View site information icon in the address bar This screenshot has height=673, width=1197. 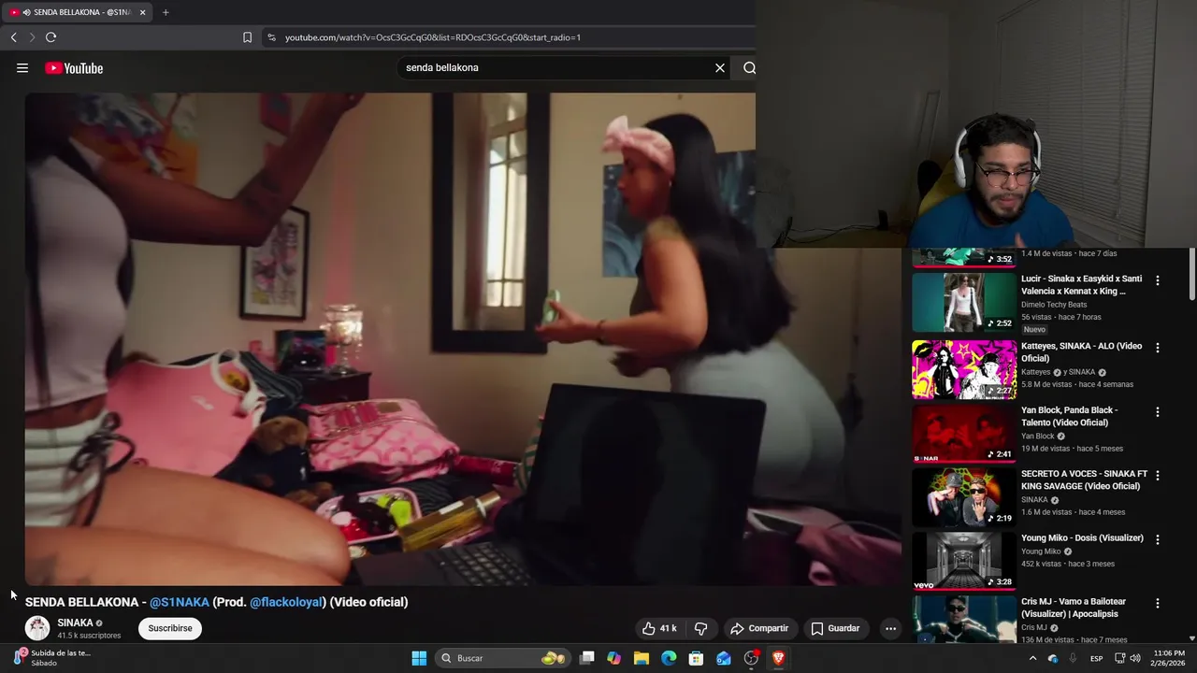click(271, 37)
